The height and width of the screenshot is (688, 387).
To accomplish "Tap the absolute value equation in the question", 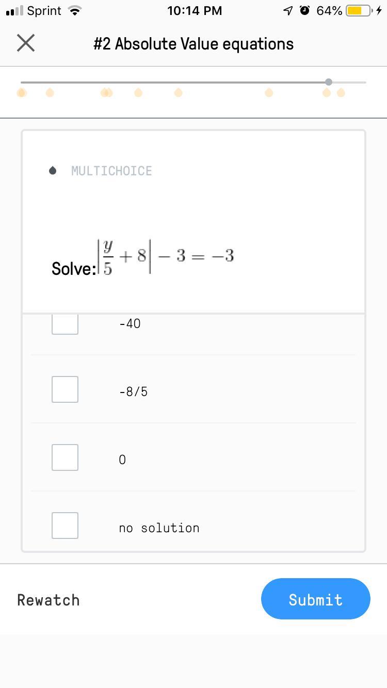I will pyautogui.click(x=166, y=256).
